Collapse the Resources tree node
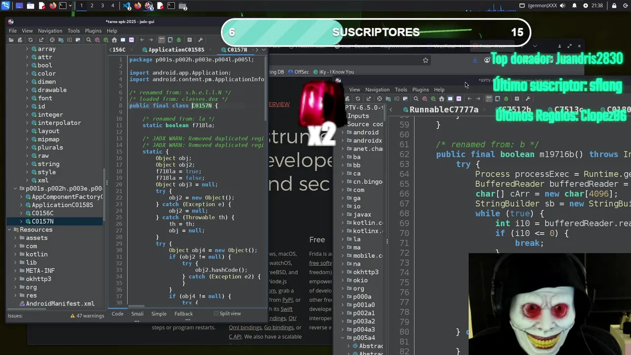Image resolution: width=631 pixels, height=355 pixels. pyautogui.click(x=9, y=230)
